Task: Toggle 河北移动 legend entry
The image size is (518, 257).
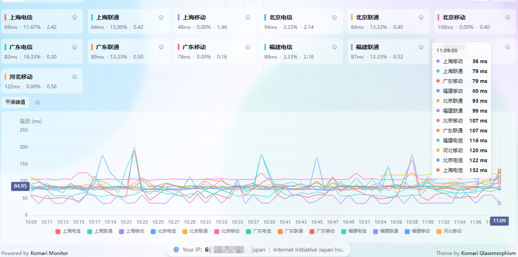Action: (x=449, y=231)
